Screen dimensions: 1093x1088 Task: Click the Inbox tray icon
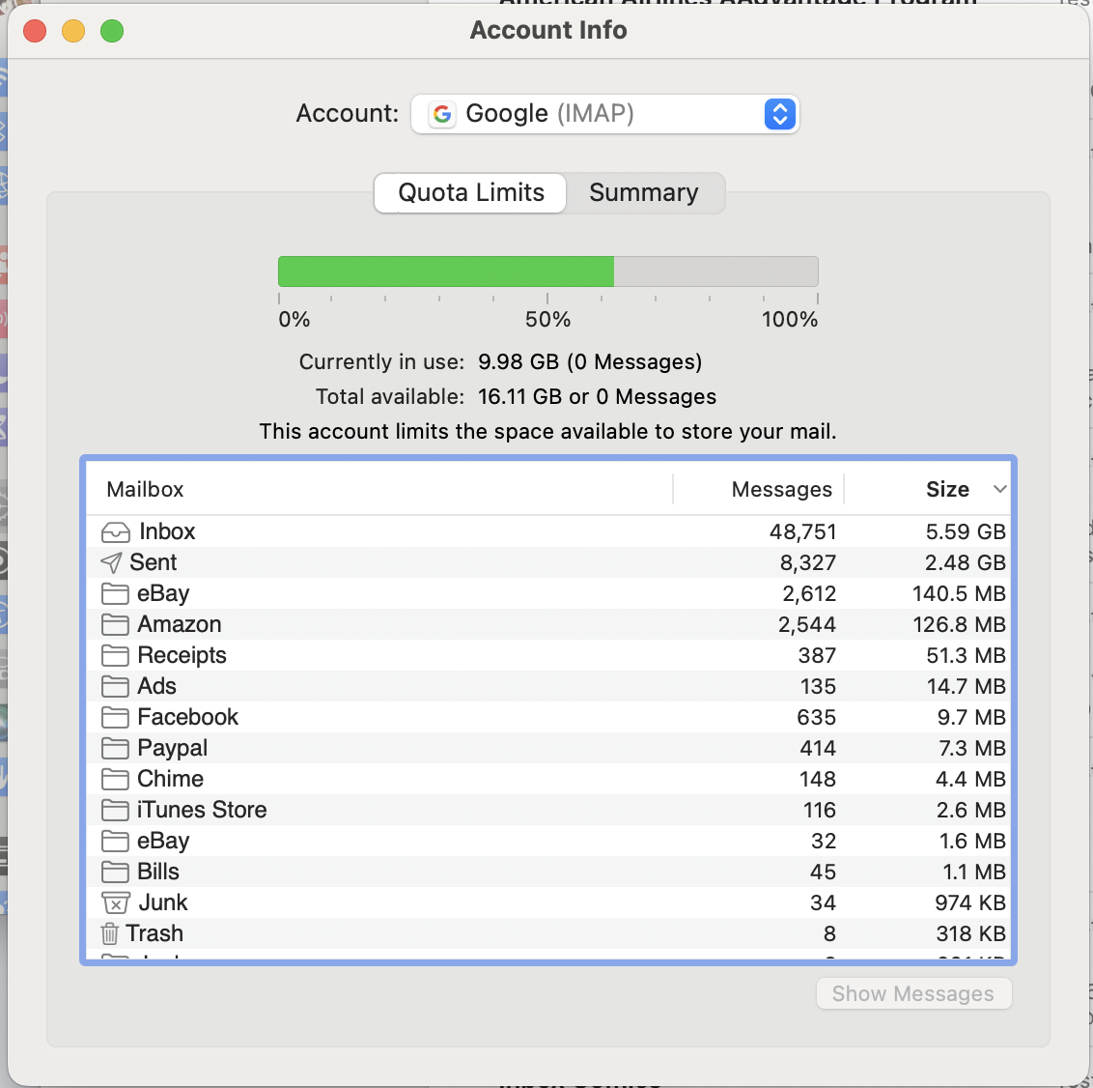pyautogui.click(x=115, y=532)
